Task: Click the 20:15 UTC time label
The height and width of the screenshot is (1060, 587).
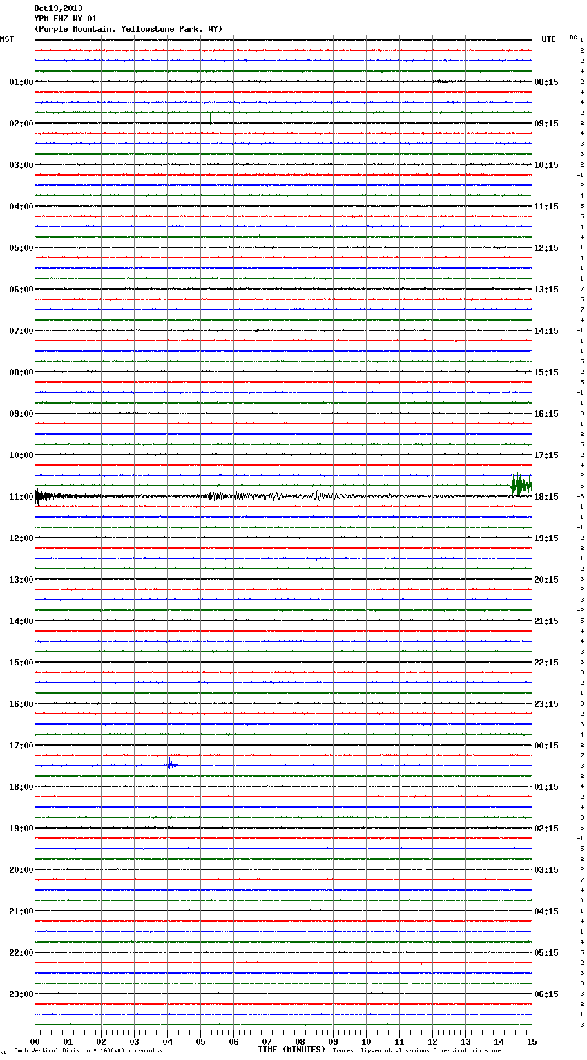Action: (546, 580)
